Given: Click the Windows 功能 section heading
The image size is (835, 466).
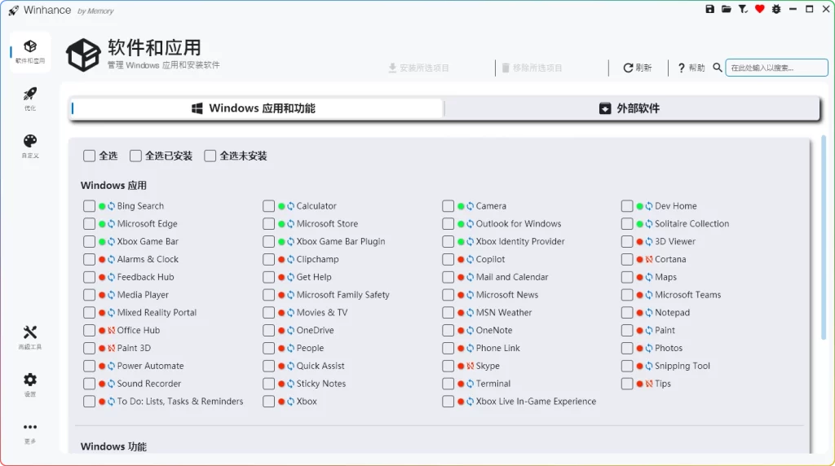Looking at the screenshot, I should click(113, 446).
